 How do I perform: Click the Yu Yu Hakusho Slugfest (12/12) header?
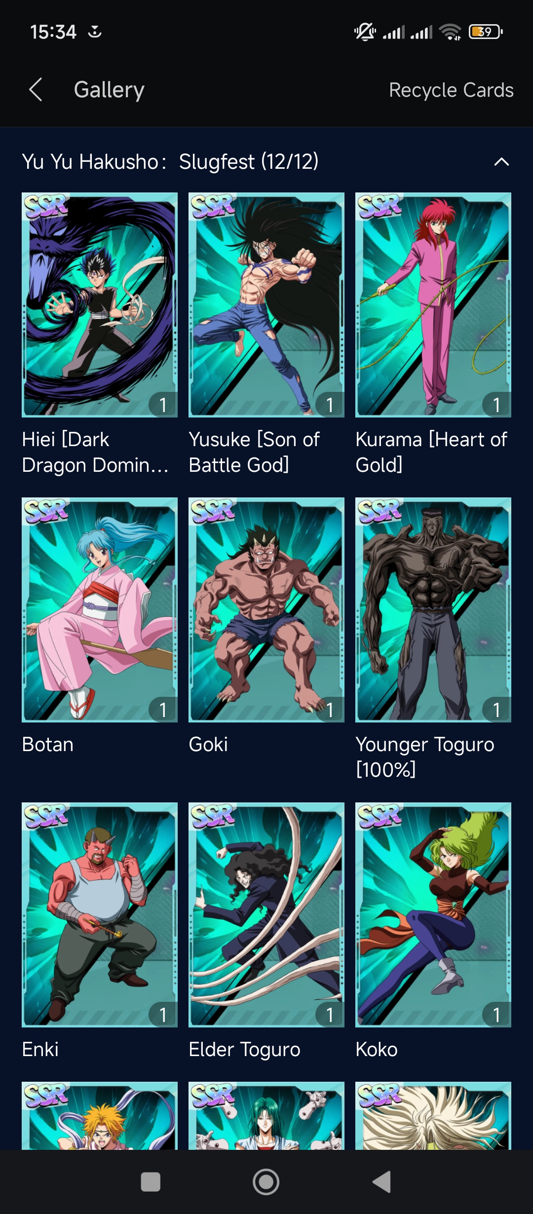[x=170, y=162]
